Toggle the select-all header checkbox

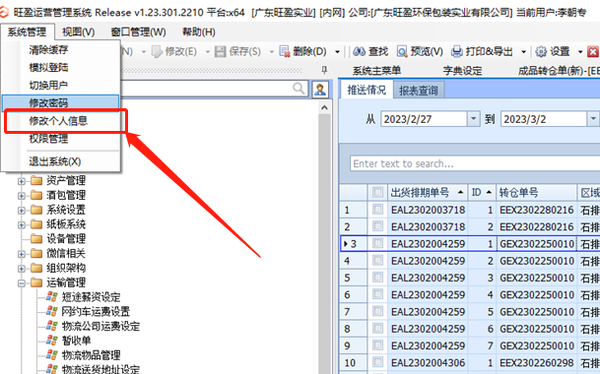(378, 192)
